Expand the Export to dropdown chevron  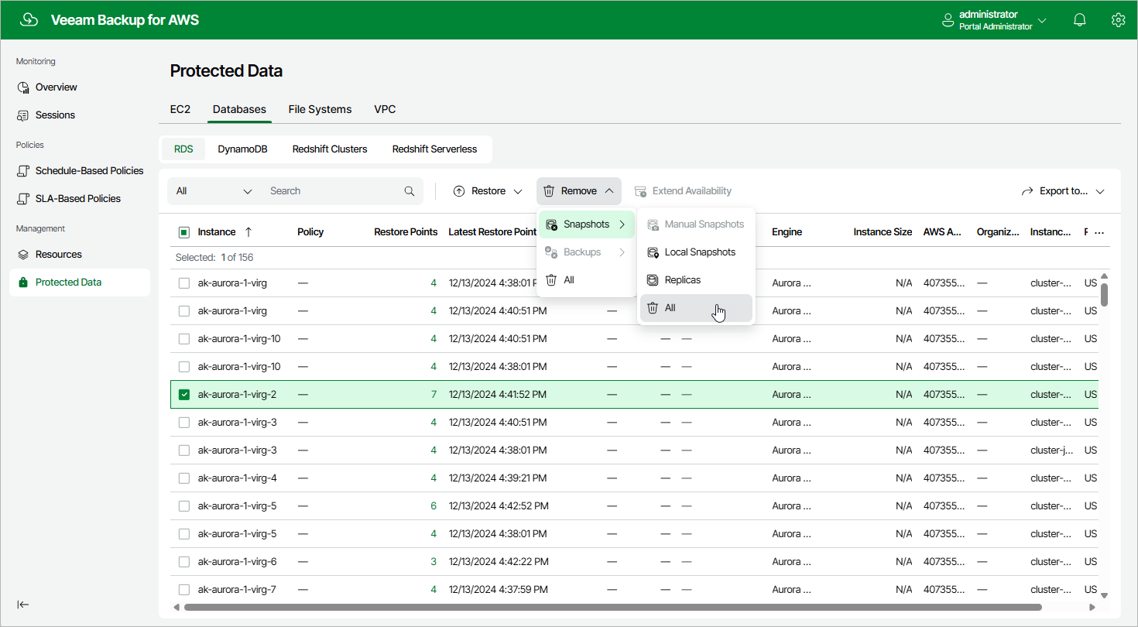(x=1100, y=191)
